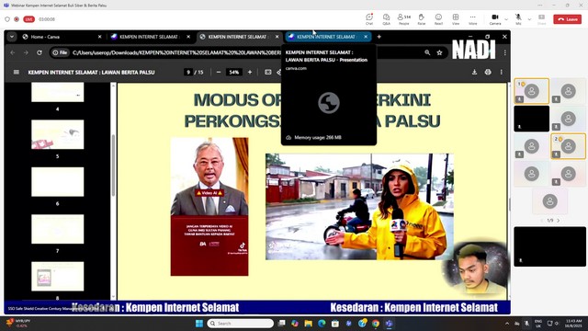The height and width of the screenshot is (331, 588).
Task: Open the More meeting options menu
Action: 472,18
